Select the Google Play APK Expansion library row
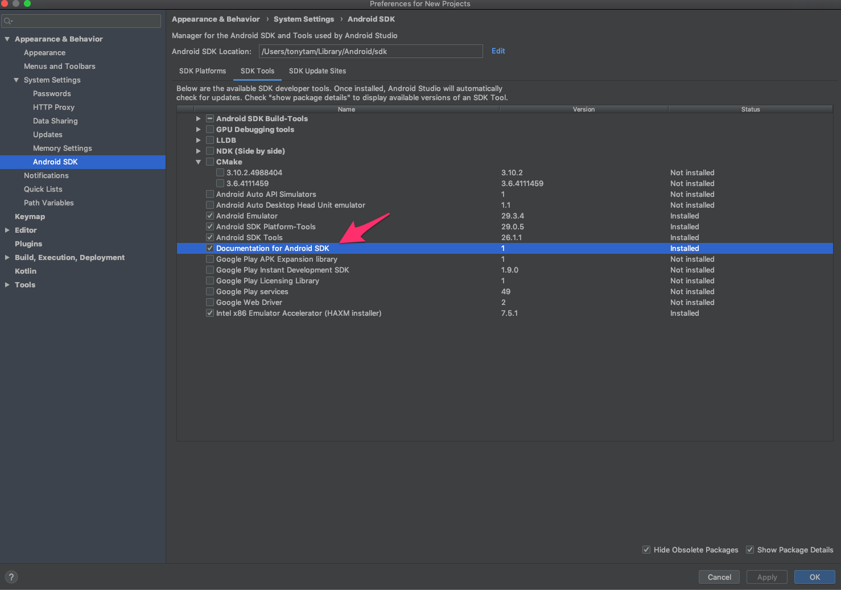Image resolution: width=841 pixels, height=590 pixels. pyautogui.click(x=505, y=259)
